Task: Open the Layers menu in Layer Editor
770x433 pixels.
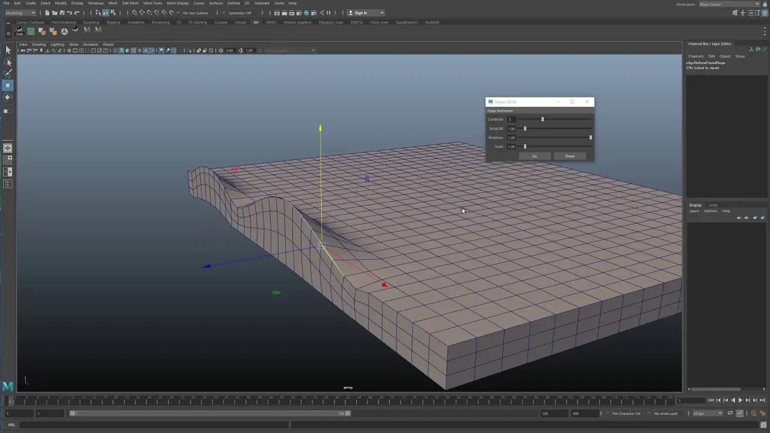Action: tap(694, 211)
